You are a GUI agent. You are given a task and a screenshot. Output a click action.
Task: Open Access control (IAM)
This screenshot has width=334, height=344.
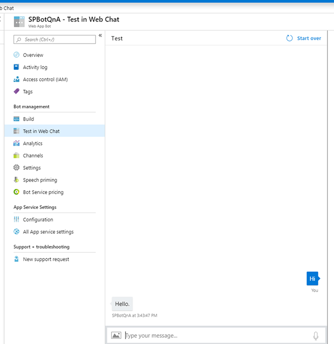[45, 79]
